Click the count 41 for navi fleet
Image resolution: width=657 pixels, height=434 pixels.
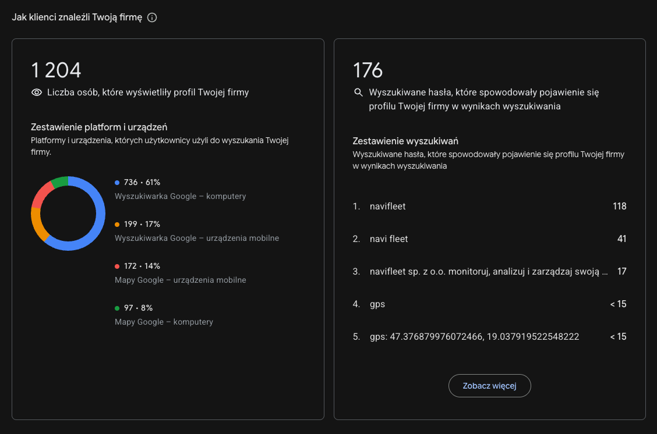622,239
